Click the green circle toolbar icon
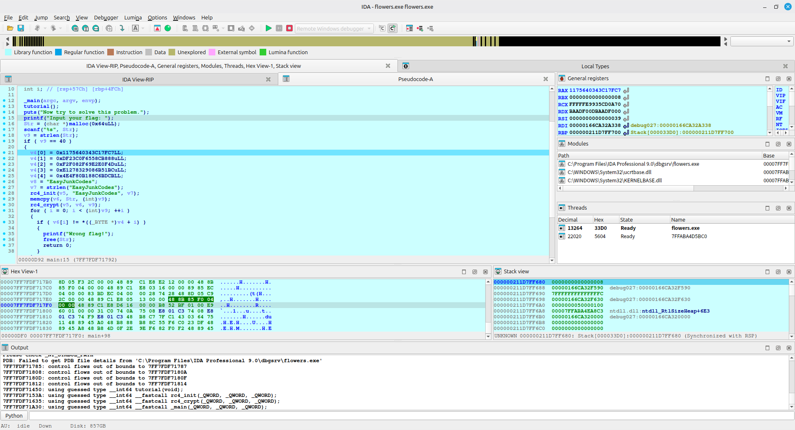This screenshot has width=795, height=430. coord(168,28)
